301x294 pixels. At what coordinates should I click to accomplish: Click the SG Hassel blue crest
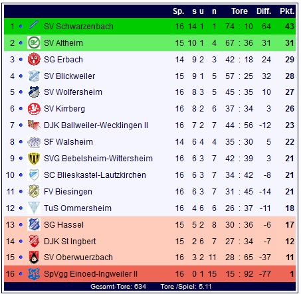click(x=34, y=224)
